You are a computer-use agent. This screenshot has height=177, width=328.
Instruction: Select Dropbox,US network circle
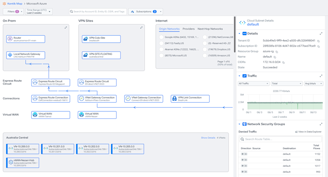coord(205,49)
